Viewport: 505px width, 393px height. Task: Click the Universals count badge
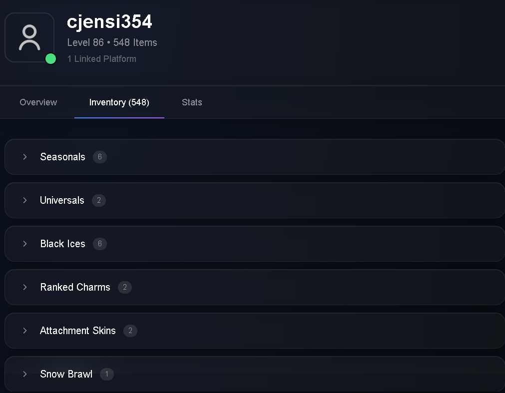click(99, 200)
